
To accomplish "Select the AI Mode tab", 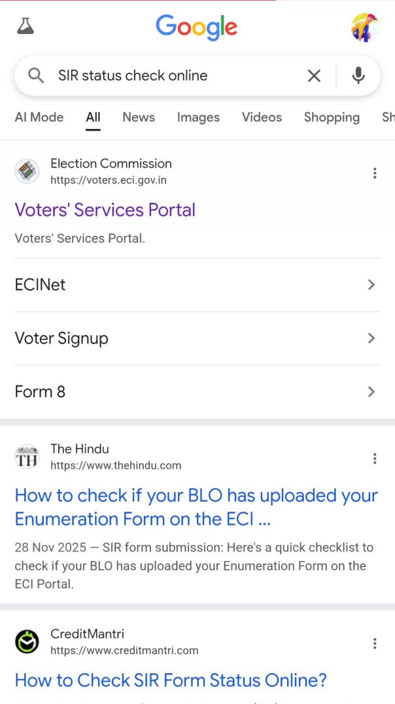I will click(39, 117).
